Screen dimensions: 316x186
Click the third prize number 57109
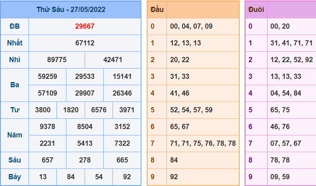coord(48,93)
